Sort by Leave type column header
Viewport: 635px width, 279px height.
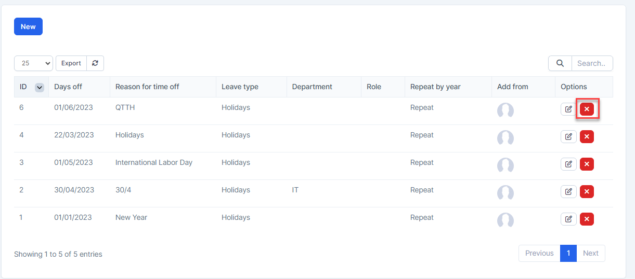(240, 87)
